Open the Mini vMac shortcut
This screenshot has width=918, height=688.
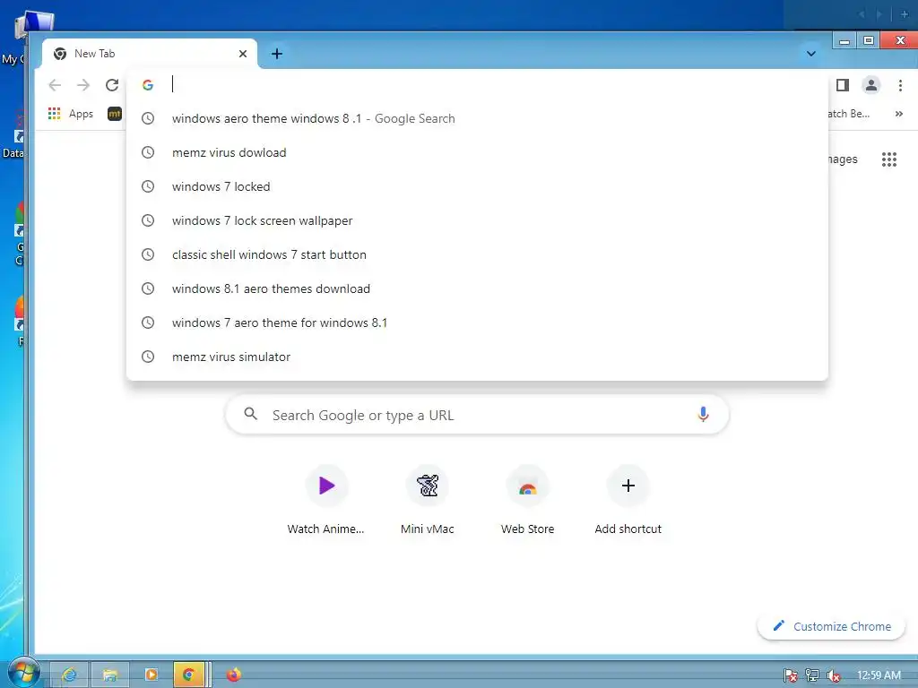(428, 500)
